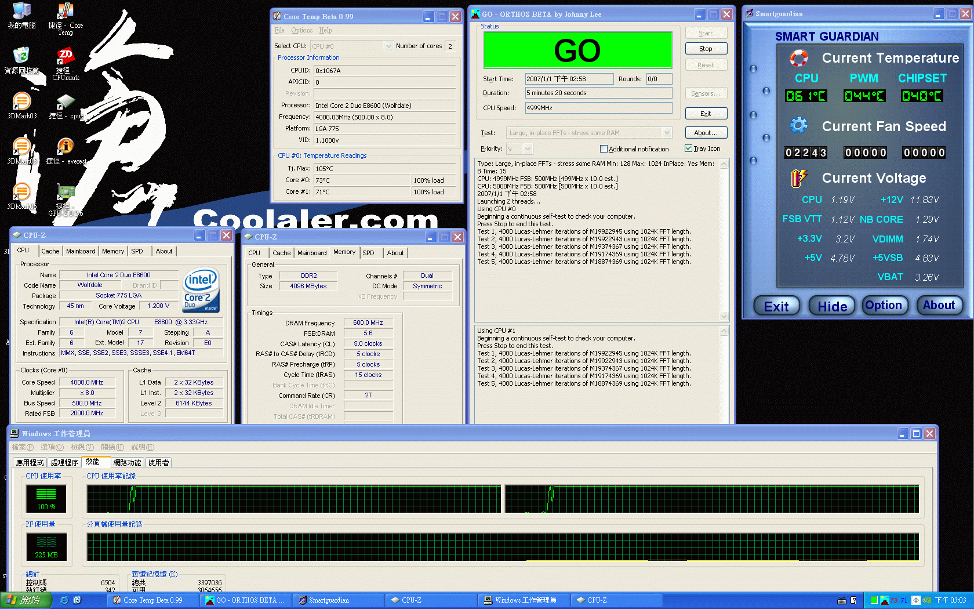Select the 3DMark06 desktop icon
Screen dimensions: 974x609
[21, 191]
